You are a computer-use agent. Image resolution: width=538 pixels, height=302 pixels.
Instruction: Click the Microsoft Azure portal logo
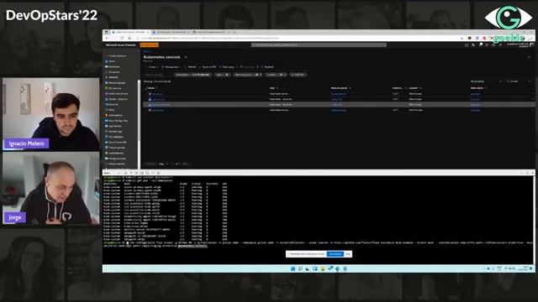click(x=120, y=44)
